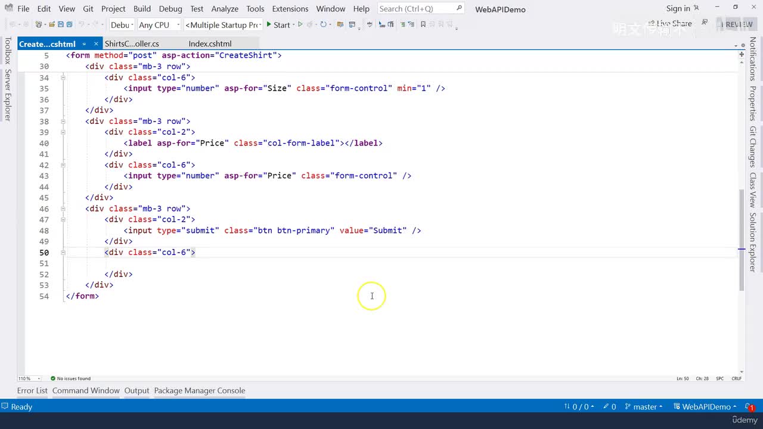Click the Open File folder icon
Viewport: 763px width, 429px height.
tap(52, 24)
